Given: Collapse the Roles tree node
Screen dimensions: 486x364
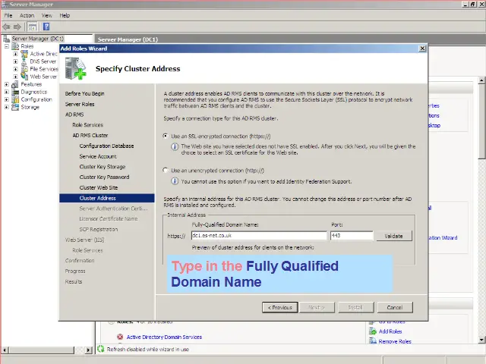Looking at the screenshot, I should pos(7,46).
